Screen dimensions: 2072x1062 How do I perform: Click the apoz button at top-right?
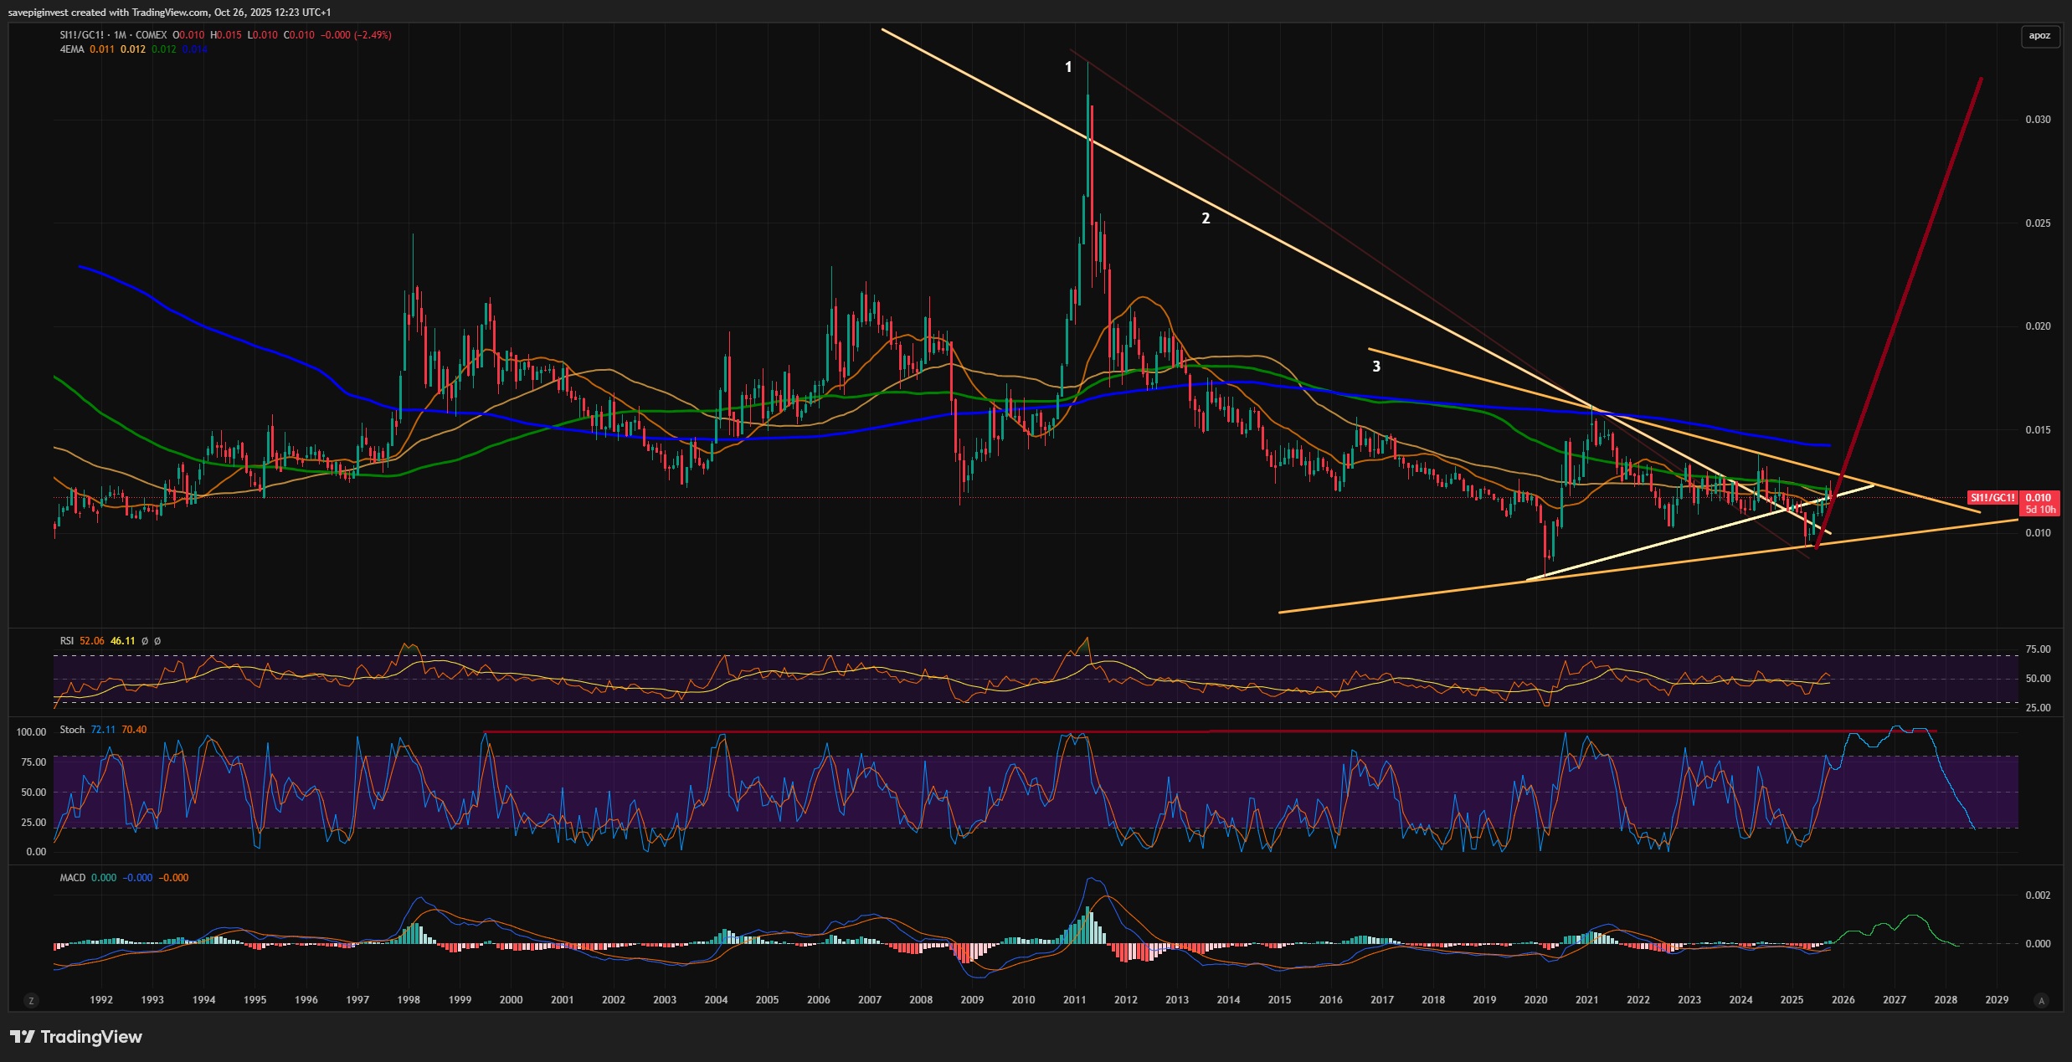2039,36
